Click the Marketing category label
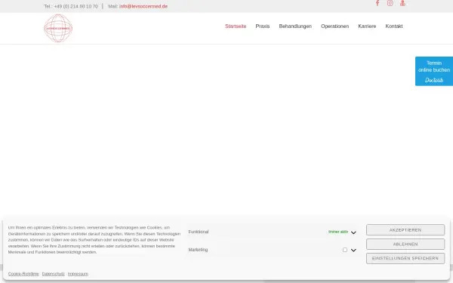The image size is (453, 283). (198, 250)
